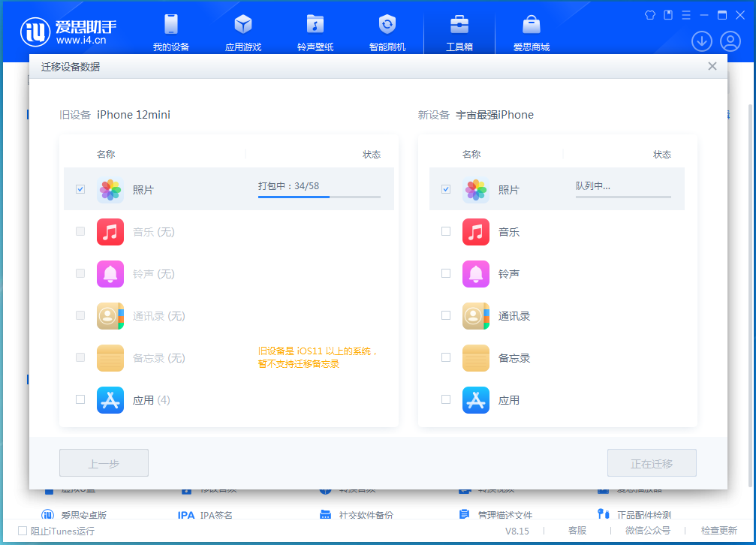
Task: Toggle 铃声 (无) checkbox on old device
Action: point(80,273)
